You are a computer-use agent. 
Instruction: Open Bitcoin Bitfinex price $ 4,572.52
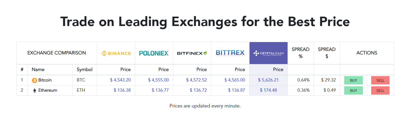tap(196, 80)
